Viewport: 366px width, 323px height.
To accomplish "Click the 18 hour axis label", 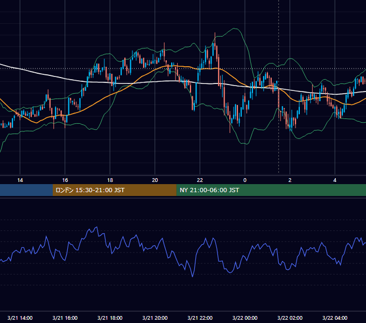I will [110, 180].
